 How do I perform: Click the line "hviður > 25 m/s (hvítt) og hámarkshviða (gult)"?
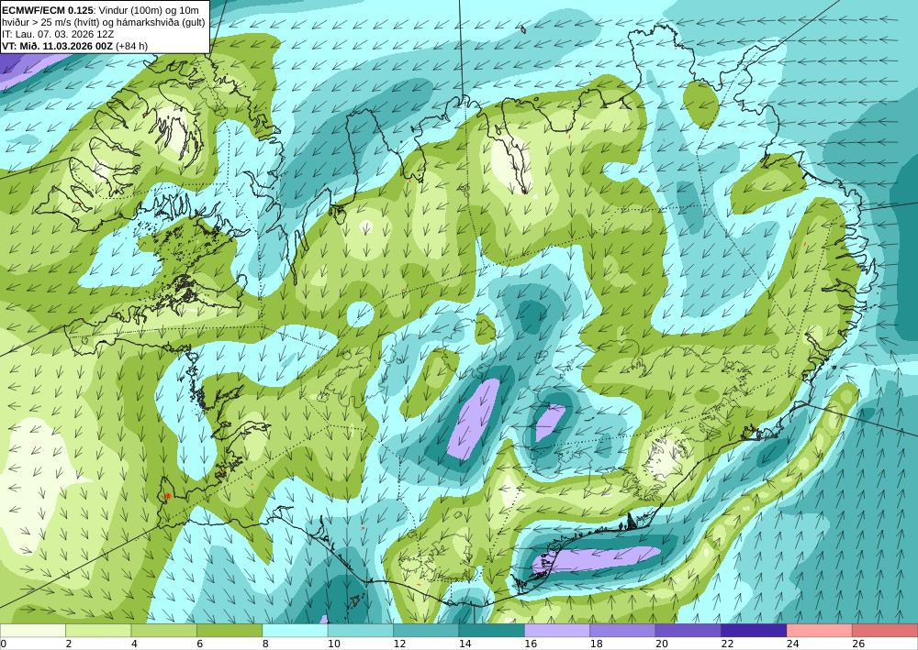103,22
